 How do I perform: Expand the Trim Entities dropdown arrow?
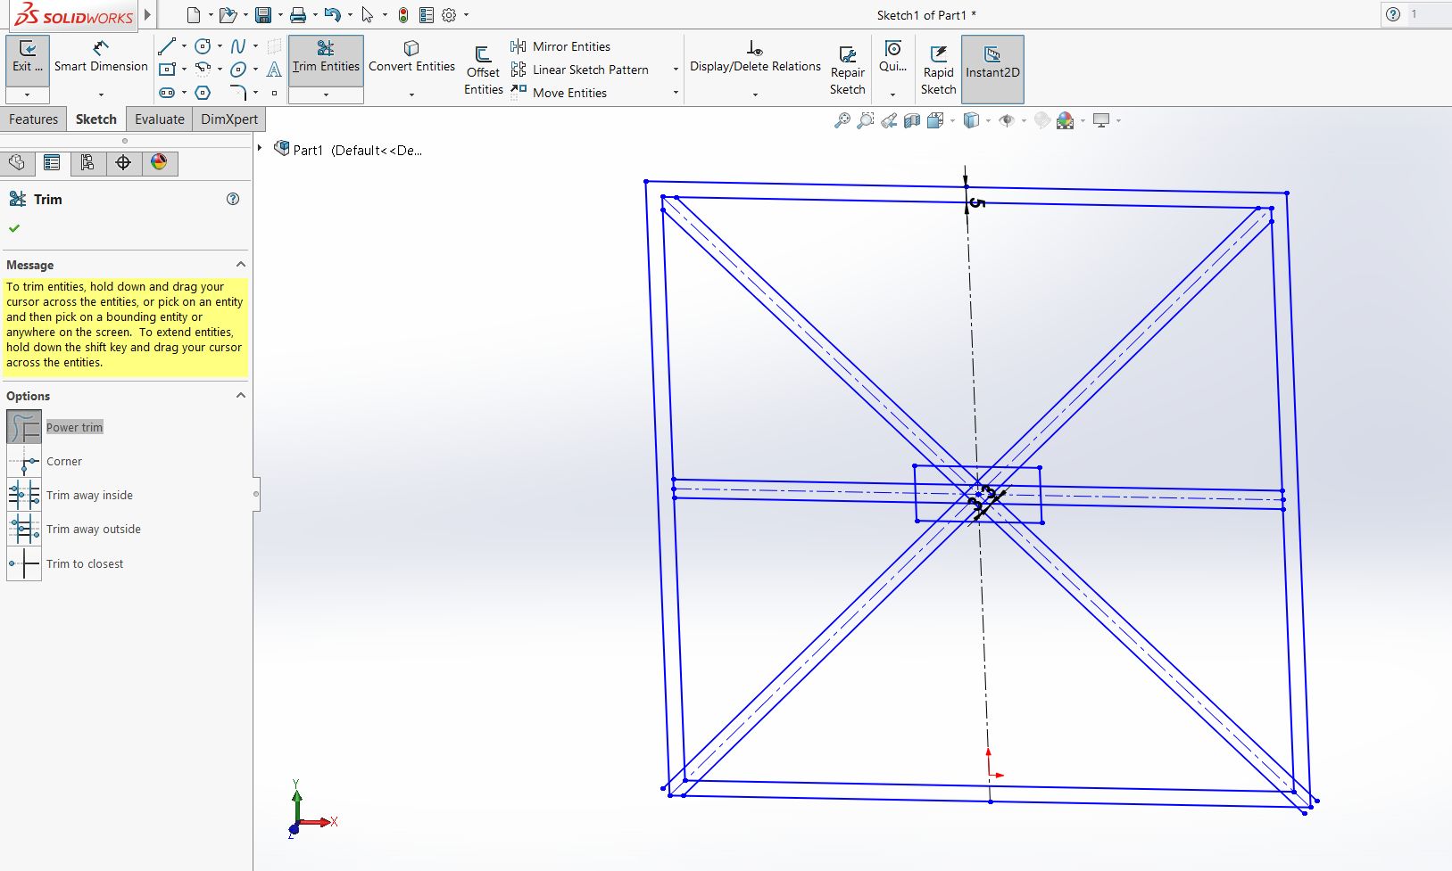point(326,94)
